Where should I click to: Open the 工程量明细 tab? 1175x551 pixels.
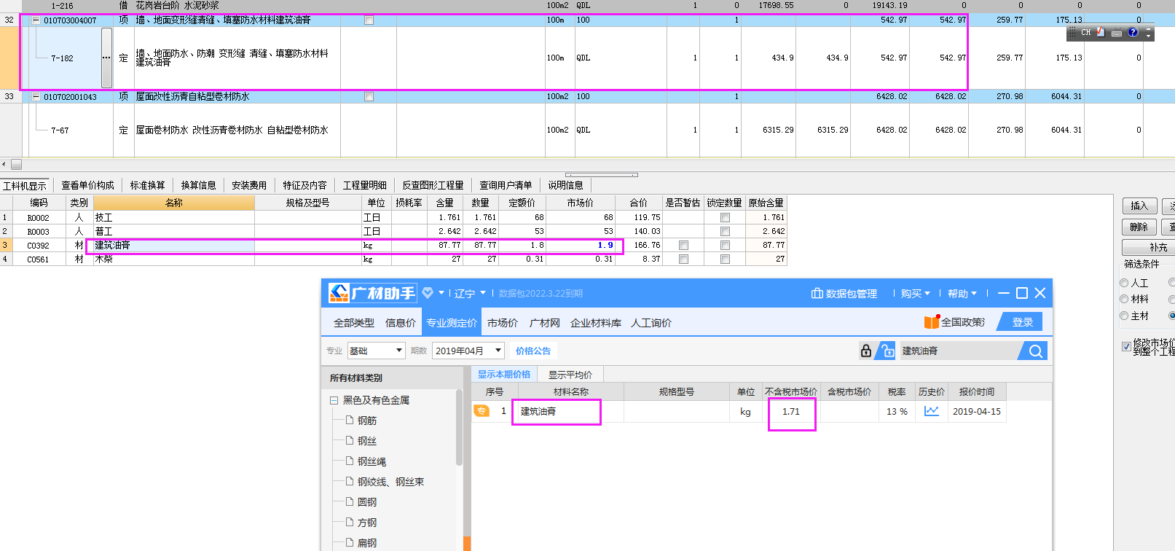click(365, 185)
